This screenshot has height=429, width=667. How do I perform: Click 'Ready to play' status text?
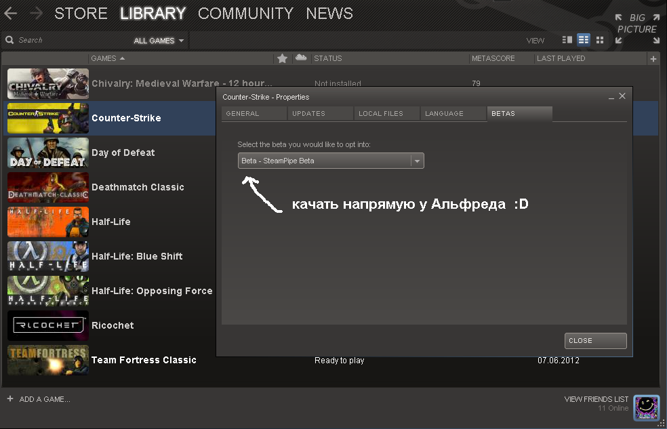339,361
